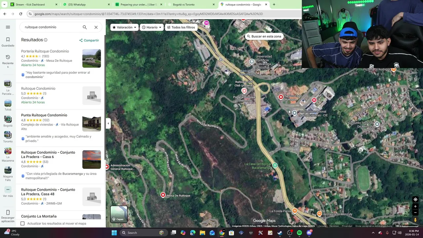Click the Porteria Ruitoque Condominio photo thumbnail

click(x=92, y=59)
